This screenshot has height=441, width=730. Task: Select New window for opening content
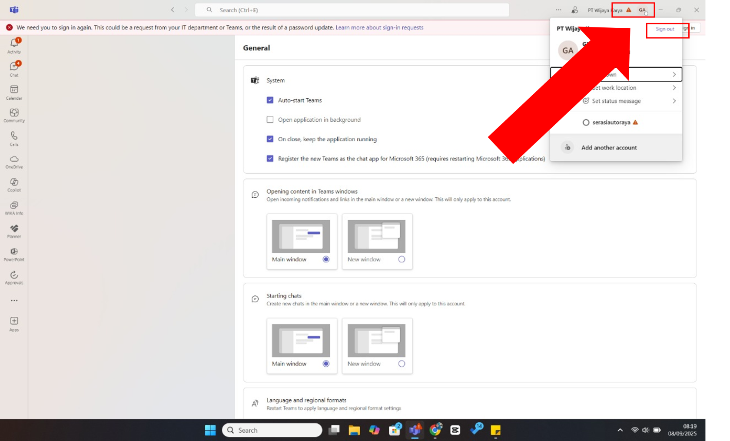401,259
